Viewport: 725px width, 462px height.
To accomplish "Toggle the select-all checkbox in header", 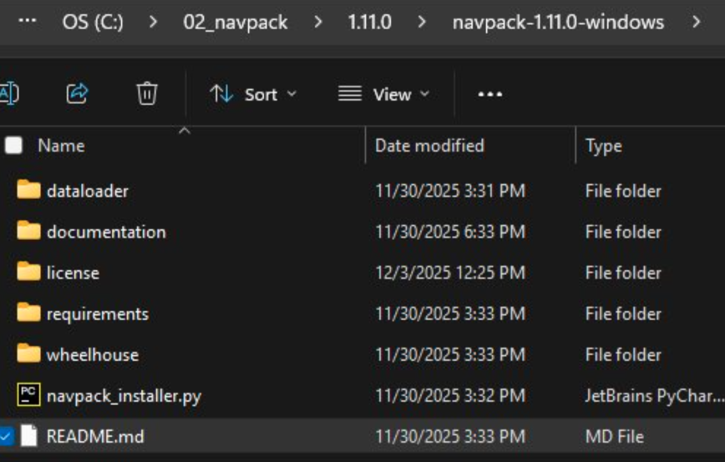I will click(13, 145).
